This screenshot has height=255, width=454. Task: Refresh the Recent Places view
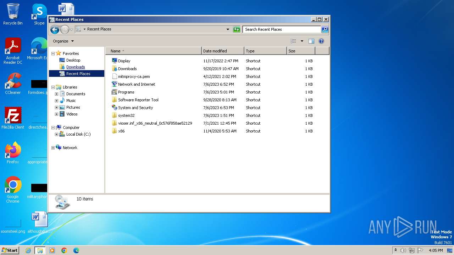237,29
